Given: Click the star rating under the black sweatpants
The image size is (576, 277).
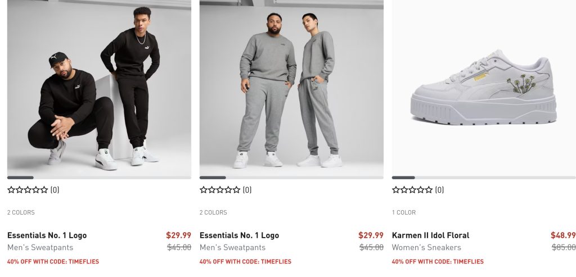Looking at the screenshot, I should (x=28, y=190).
